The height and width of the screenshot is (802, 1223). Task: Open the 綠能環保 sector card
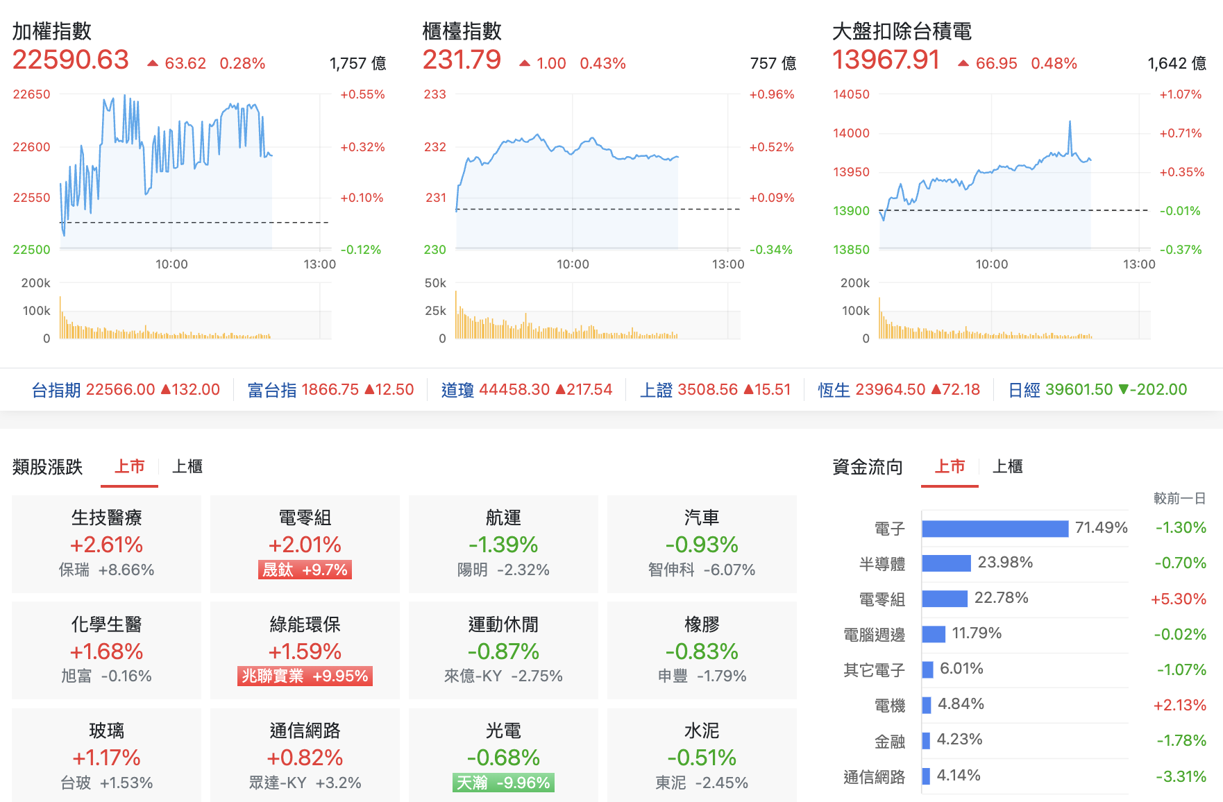click(305, 651)
